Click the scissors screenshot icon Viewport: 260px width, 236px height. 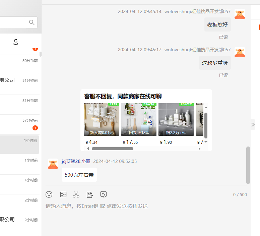pos(76,194)
